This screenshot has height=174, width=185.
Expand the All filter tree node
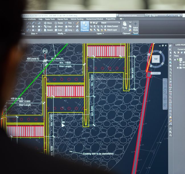click(176, 59)
